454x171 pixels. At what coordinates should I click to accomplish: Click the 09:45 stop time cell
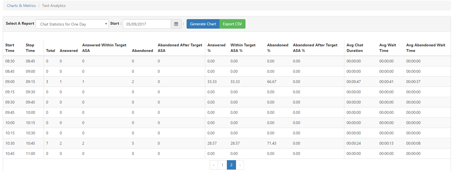pyautogui.click(x=31, y=102)
